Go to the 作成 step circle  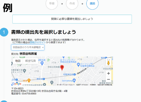(72, 4)
